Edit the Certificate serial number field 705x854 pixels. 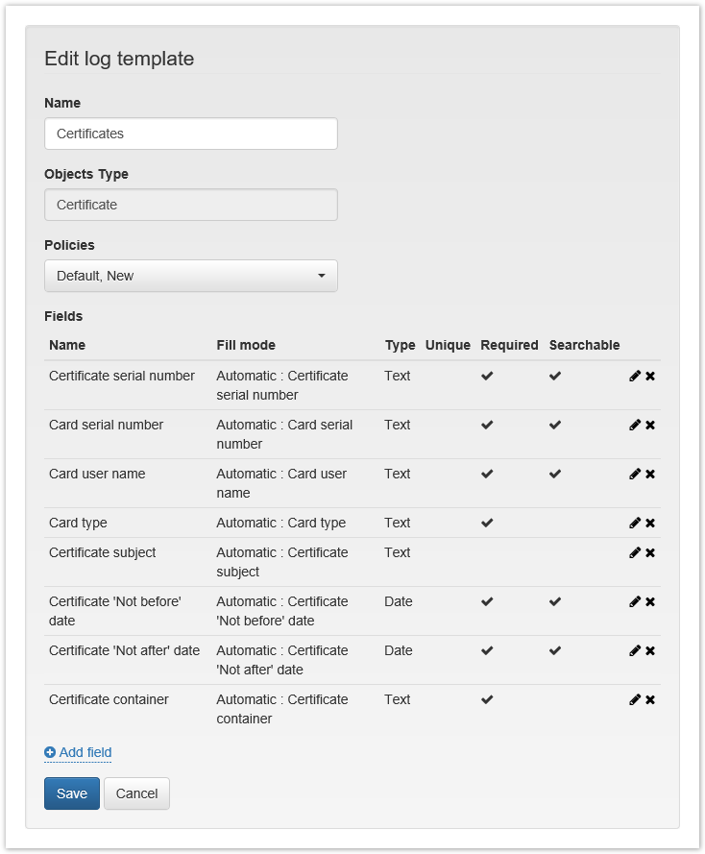click(x=634, y=377)
